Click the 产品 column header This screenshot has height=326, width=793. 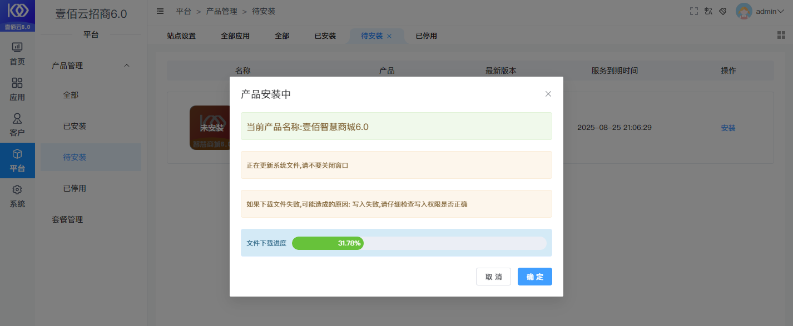(x=387, y=71)
